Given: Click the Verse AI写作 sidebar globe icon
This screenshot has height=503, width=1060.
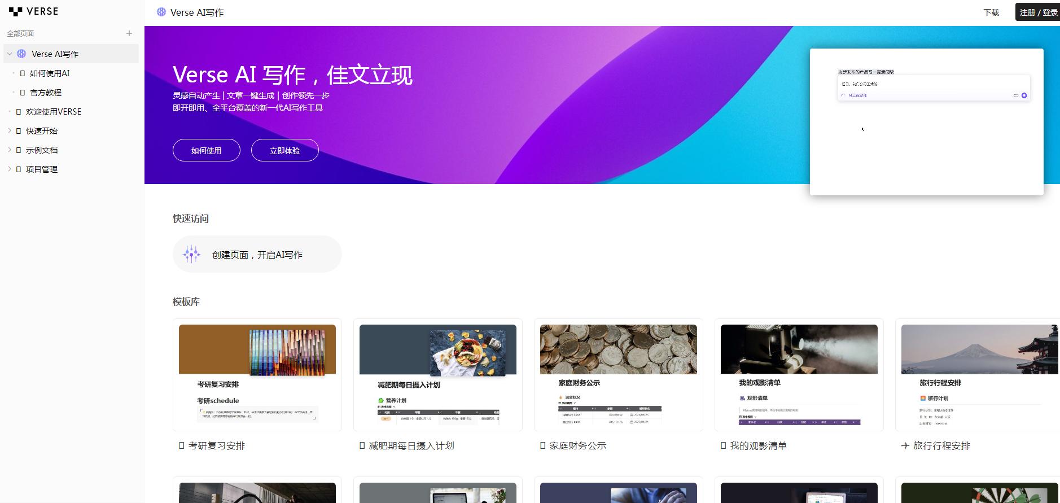Looking at the screenshot, I should pos(21,54).
